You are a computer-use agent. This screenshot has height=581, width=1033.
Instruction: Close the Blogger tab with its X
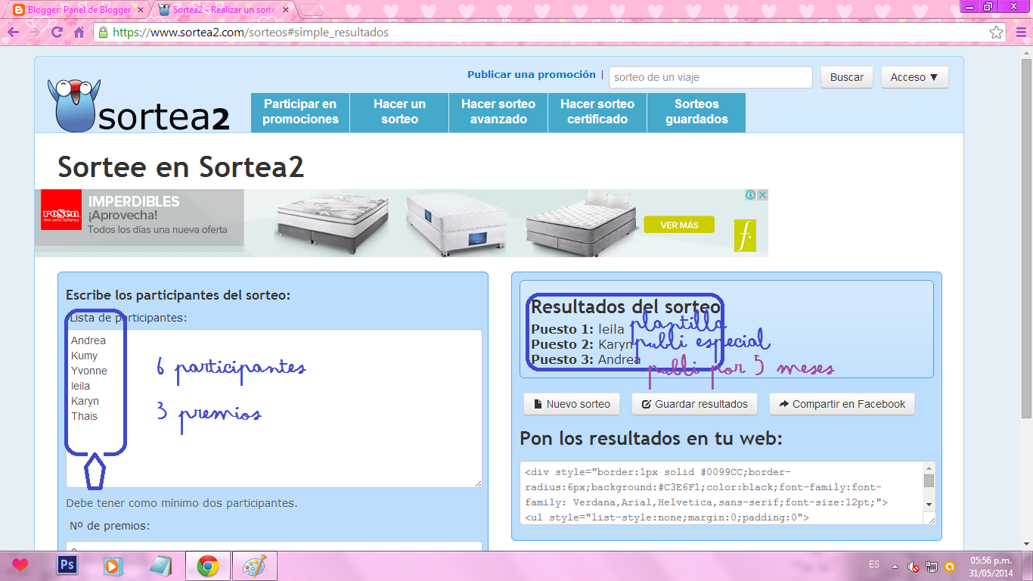coord(141,11)
